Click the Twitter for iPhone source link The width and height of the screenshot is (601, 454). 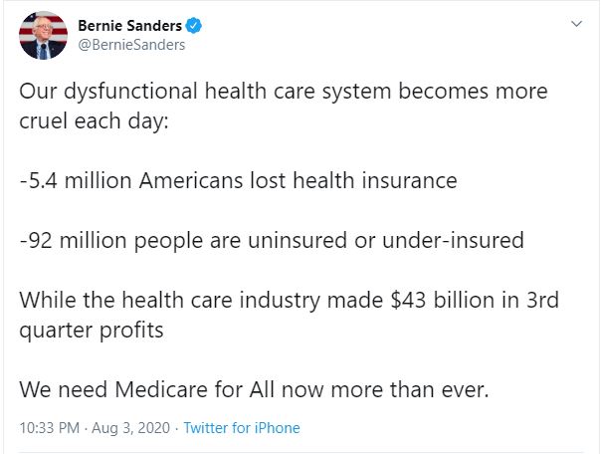coord(242,428)
